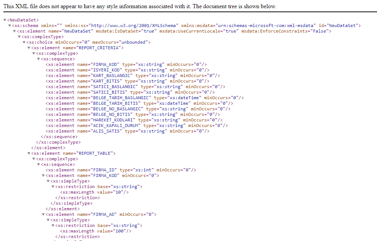
Task: Click the BELGE_TARIH_BASLANGIC element line
Action: 144,98
